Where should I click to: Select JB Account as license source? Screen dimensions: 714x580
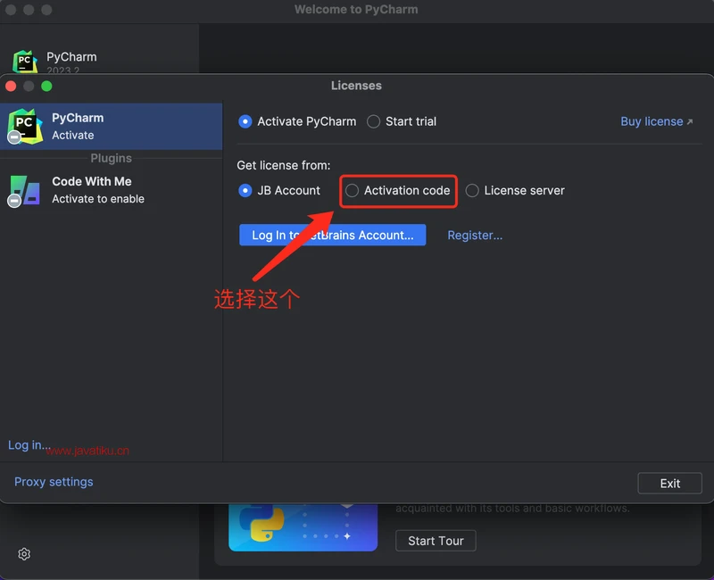pos(245,190)
